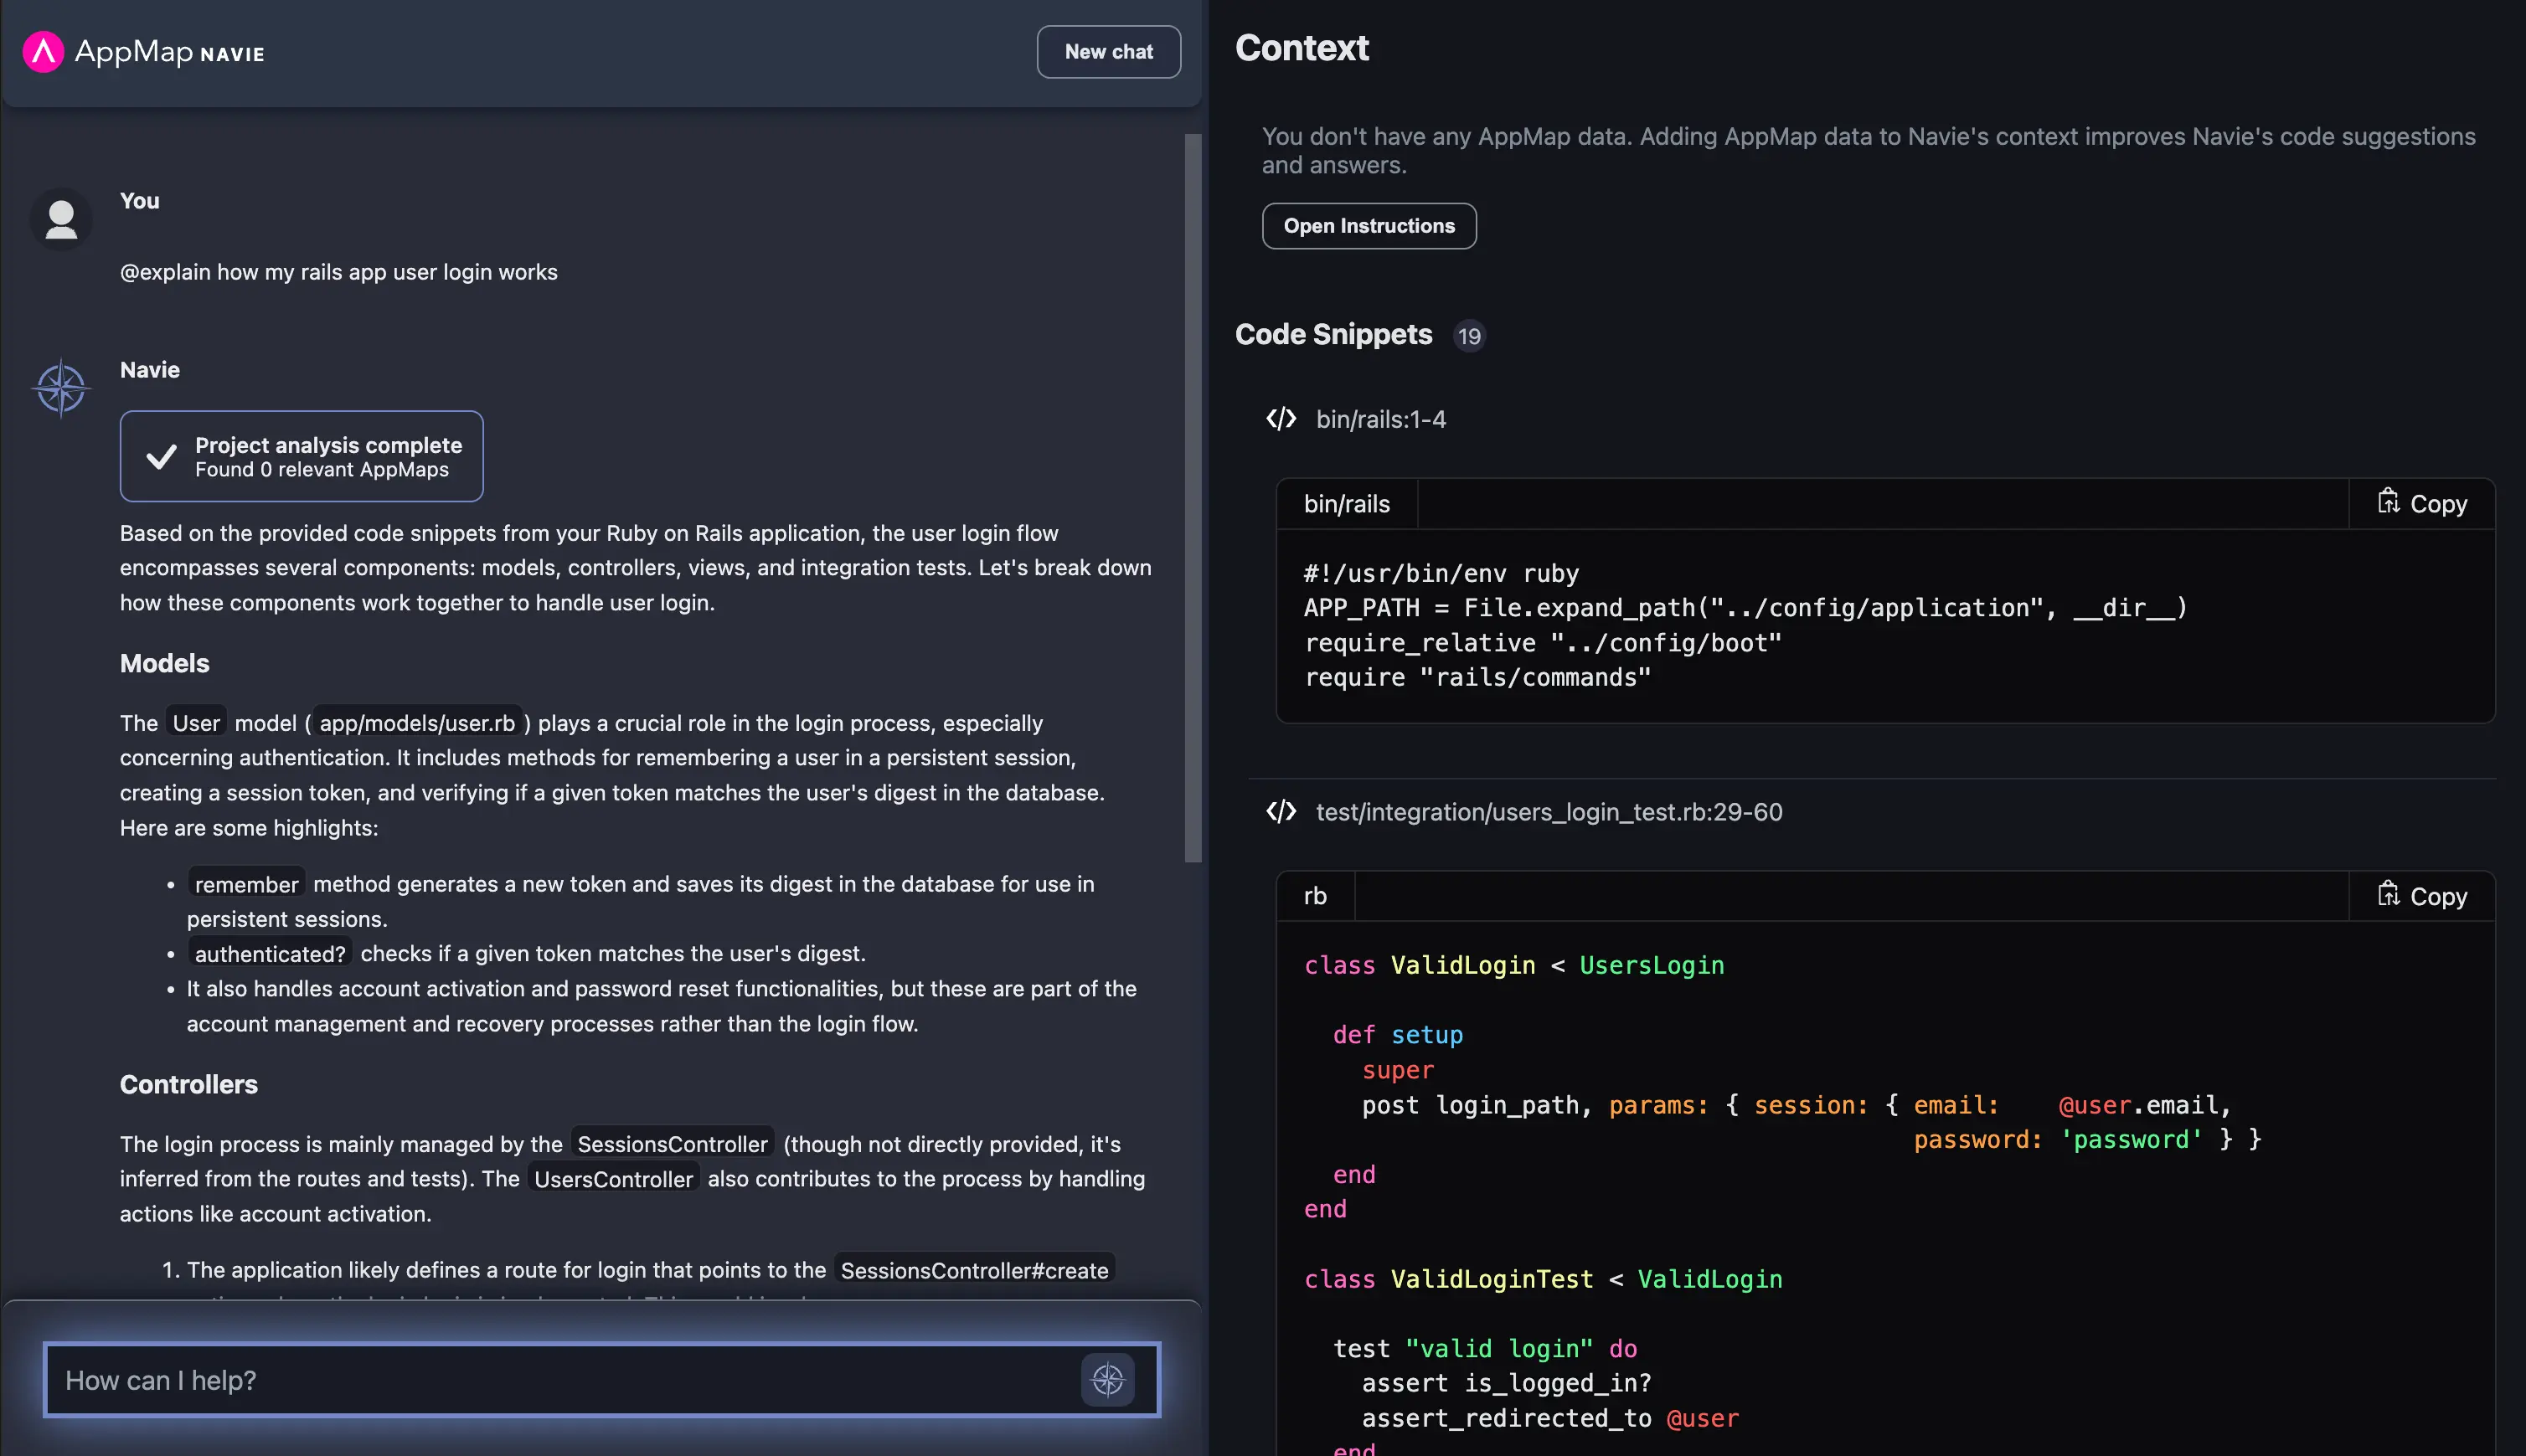Click the 'require "rails/commands"' code line
The width and height of the screenshot is (2526, 1456).
coord(1477,678)
